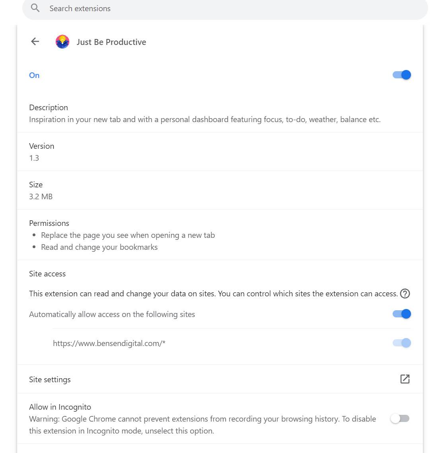Click the blue On status label

click(34, 75)
